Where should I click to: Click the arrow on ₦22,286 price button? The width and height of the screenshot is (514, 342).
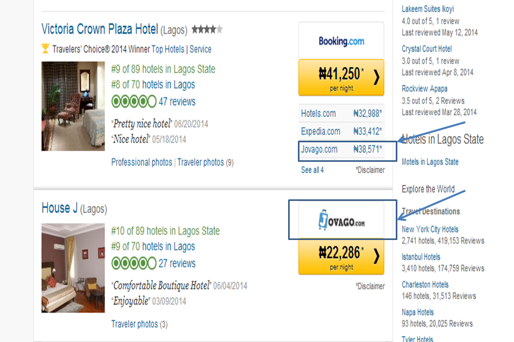(x=376, y=257)
